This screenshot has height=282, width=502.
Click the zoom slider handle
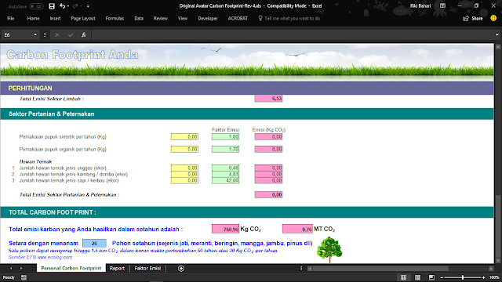point(463,277)
